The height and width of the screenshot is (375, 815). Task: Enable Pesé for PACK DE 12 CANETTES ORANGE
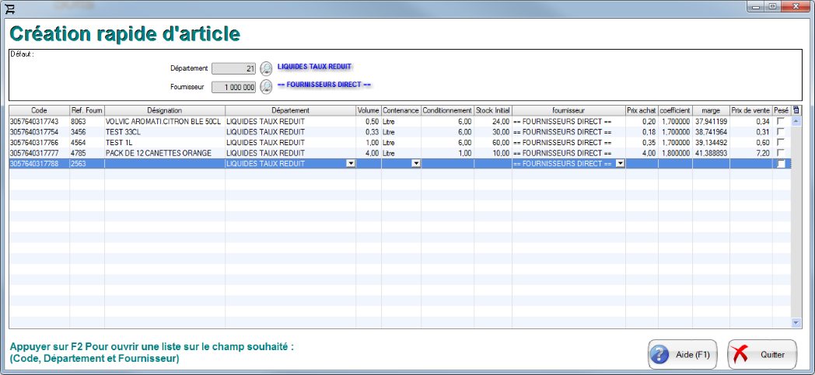pos(781,153)
